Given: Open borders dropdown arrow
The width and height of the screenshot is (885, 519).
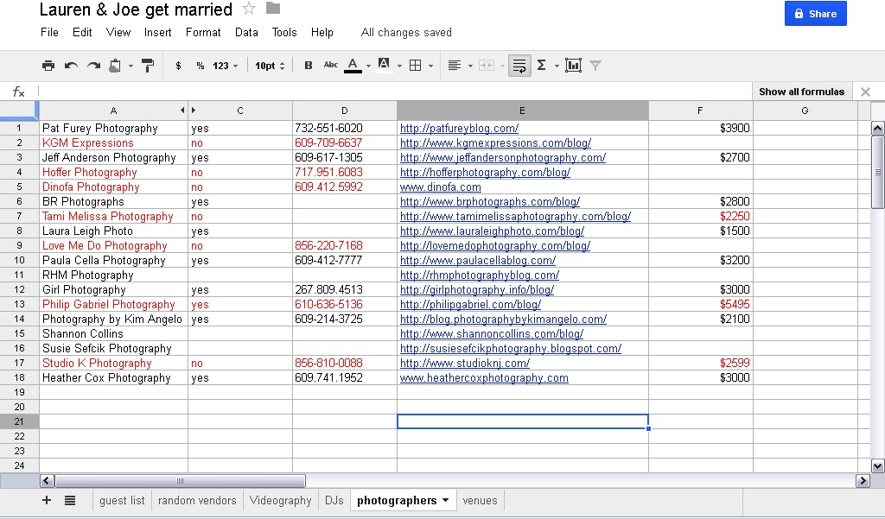Looking at the screenshot, I should [430, 66].
